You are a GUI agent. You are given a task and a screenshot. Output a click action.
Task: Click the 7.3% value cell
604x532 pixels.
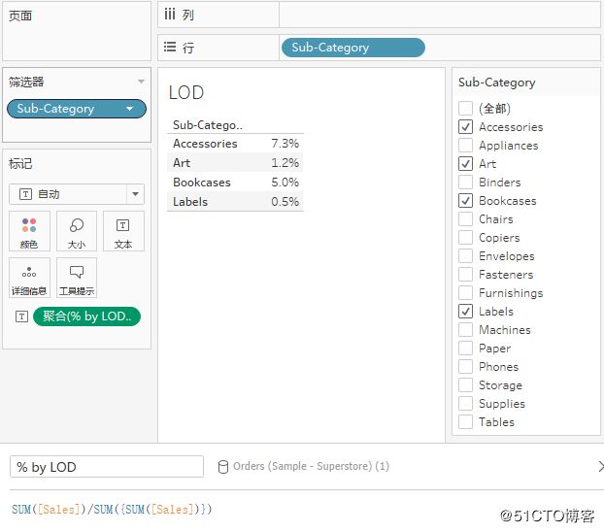(285, 144)
